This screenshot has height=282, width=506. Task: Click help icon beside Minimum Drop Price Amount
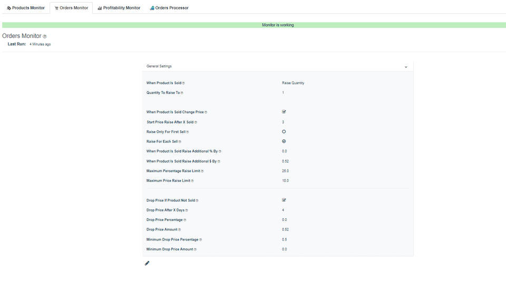pos(195,249)
